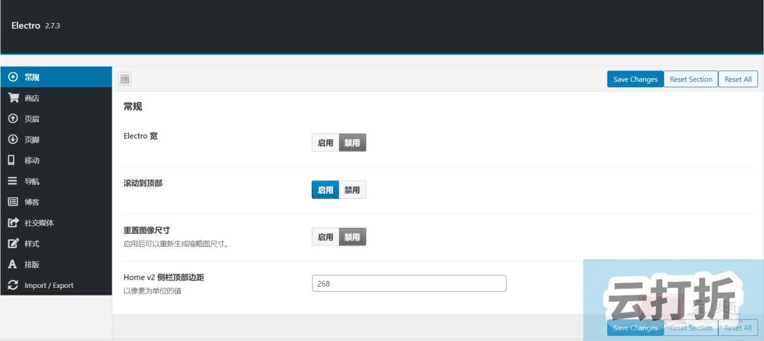Open the 博客 settings section
764x341 pixels.
tap(56, 202)
